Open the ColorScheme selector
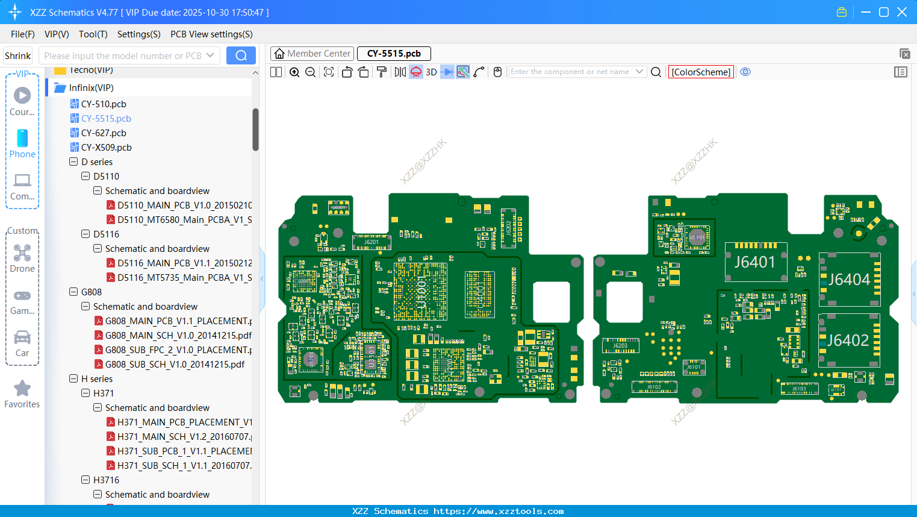The height and width of the screenshot is (517, 917). (701, 72)
